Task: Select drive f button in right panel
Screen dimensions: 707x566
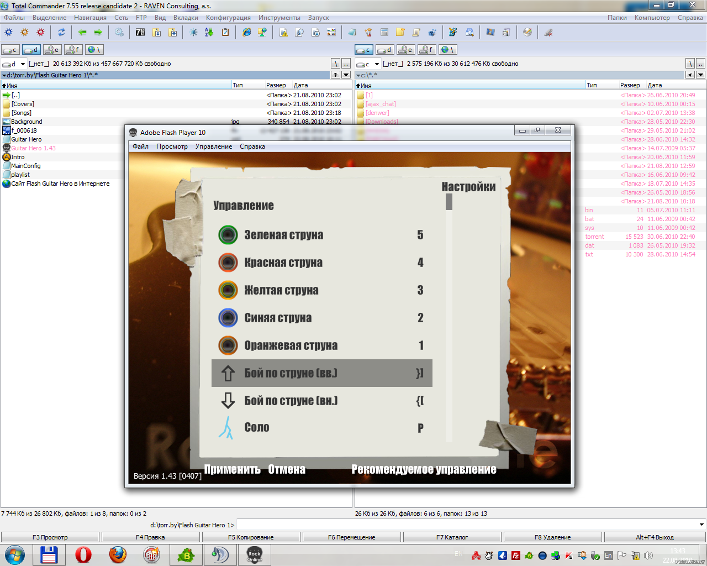Action: click(x=427, y=50)
